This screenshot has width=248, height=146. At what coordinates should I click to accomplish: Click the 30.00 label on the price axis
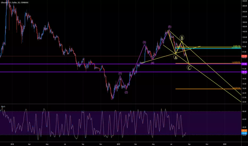244,88
